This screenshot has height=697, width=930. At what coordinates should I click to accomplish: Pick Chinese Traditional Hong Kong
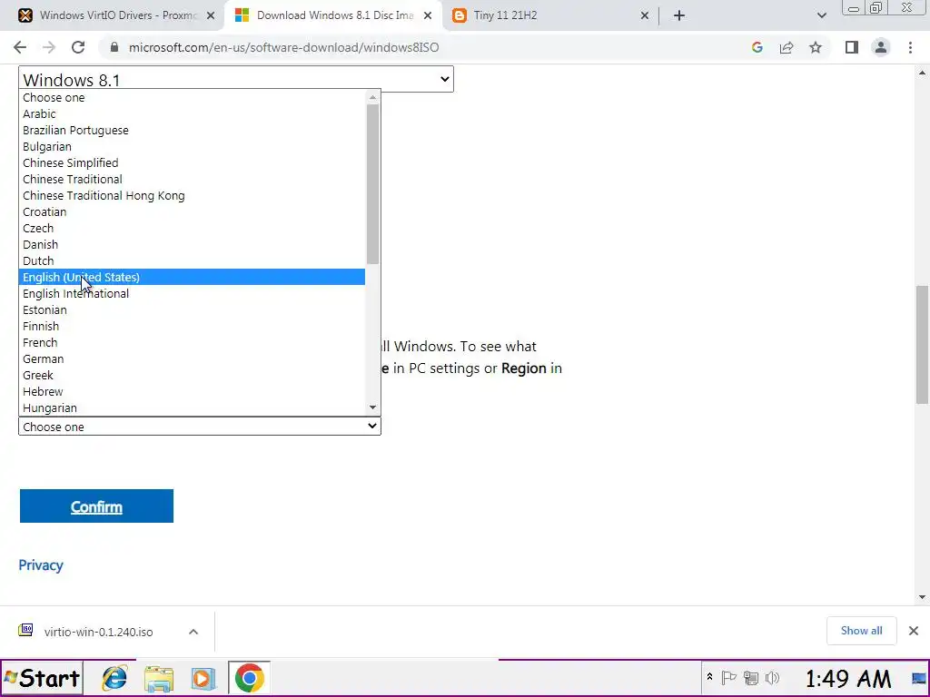(193, 195)
